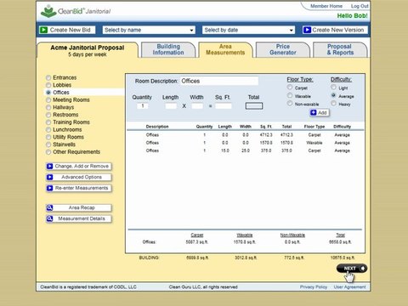Click the Re-enter Measurements arrow icon

pos(49,188)
